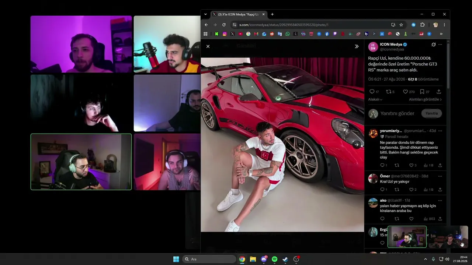View site information icon in address bar

coord(234,25)
